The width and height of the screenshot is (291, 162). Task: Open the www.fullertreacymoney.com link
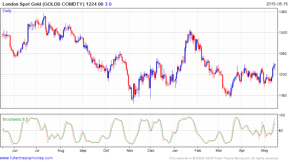[26, 158]
